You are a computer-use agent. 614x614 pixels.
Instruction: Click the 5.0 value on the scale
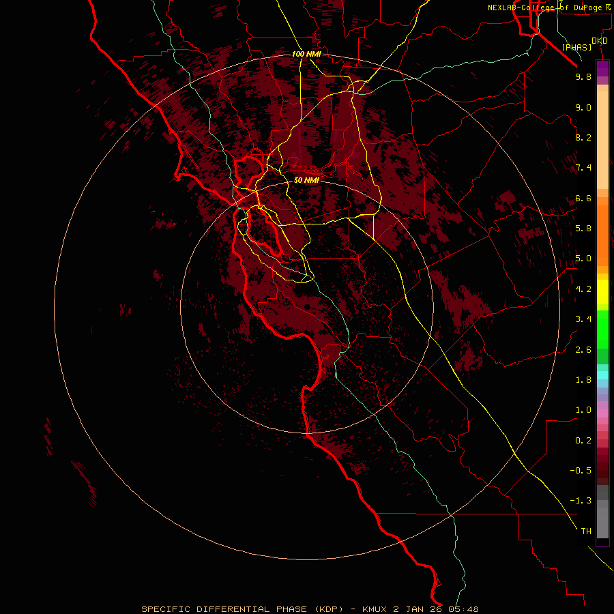pos(583,259)
